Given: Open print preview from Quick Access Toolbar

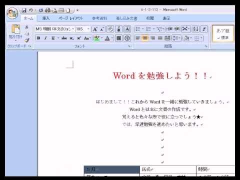Looking at the screenshot, I should (x=54, y=10).
